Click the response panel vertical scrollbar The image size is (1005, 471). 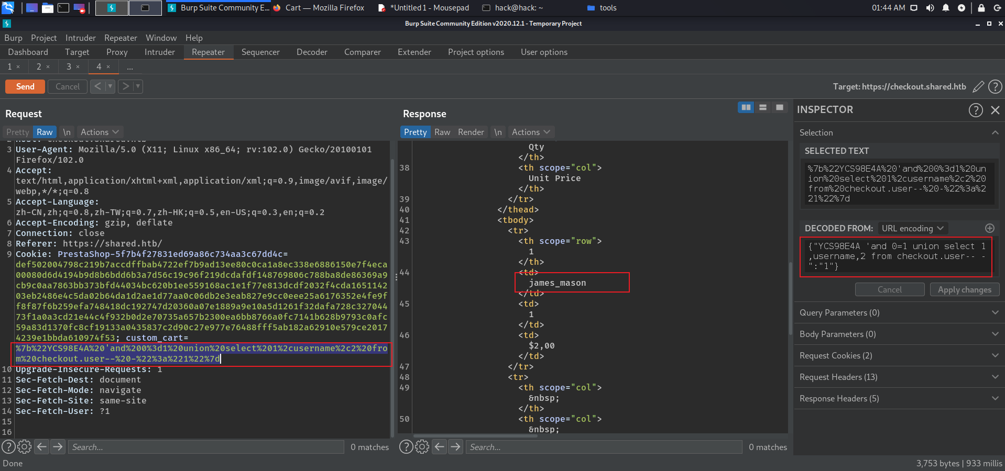791,298
